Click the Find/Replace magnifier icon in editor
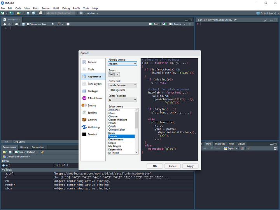The image size is (280, 210). pos(53,24)
